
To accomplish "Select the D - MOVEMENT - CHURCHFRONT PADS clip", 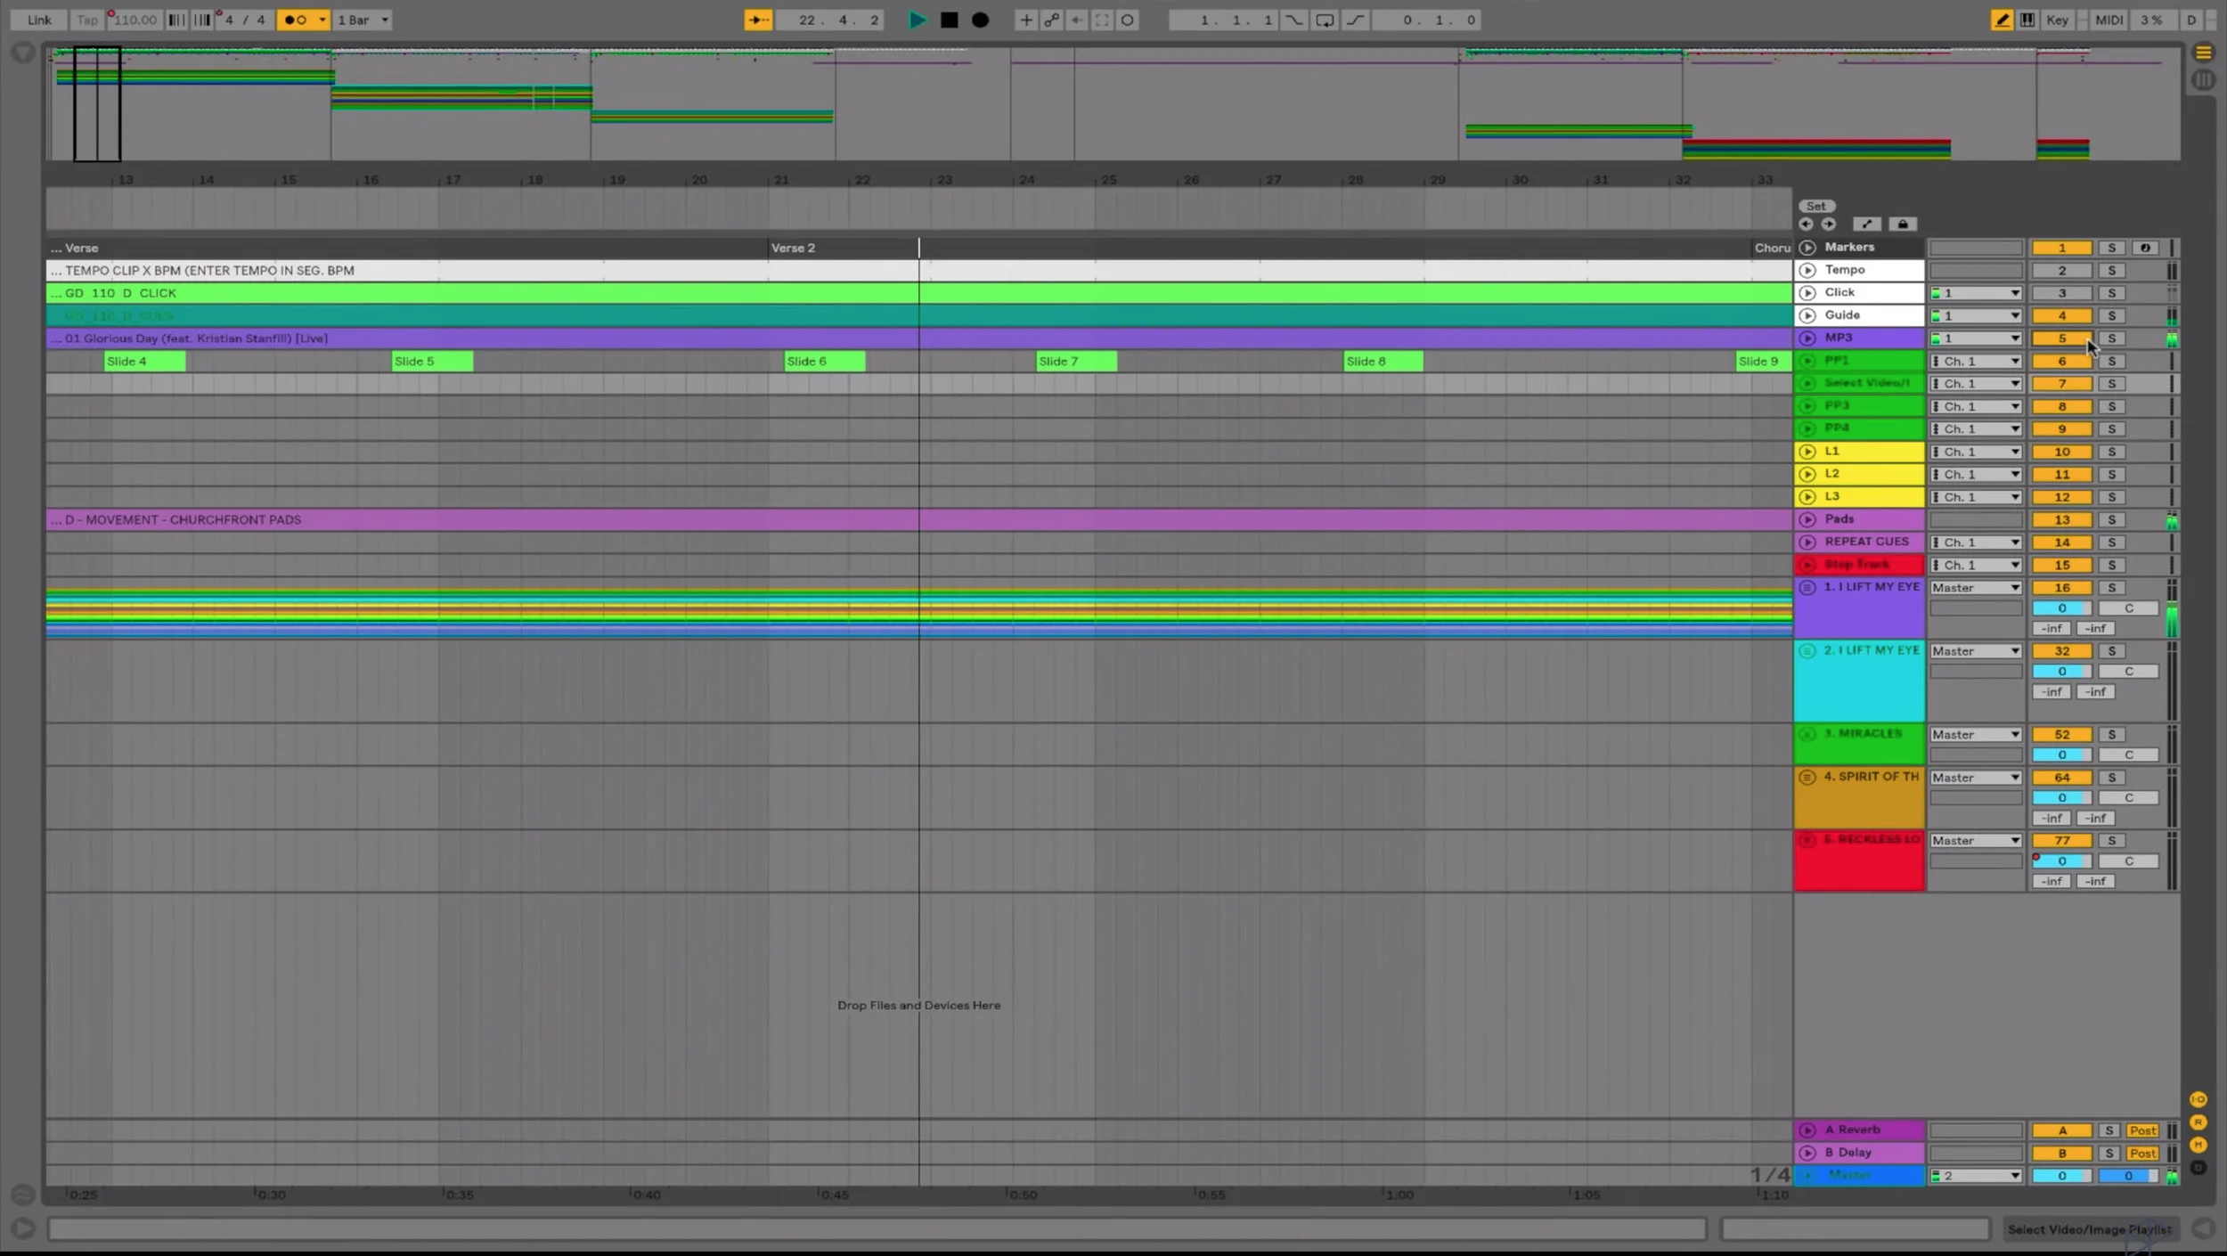I will (919, 520).
